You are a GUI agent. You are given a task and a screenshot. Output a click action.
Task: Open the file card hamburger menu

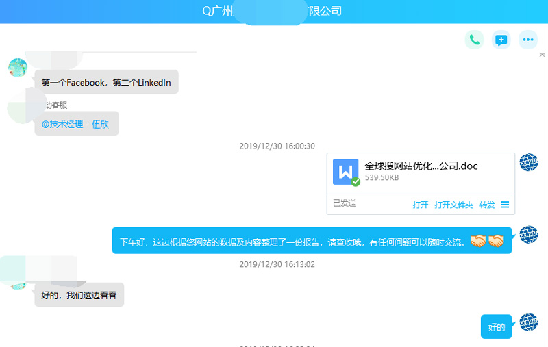pyautogui.click(x=506, y=205)
